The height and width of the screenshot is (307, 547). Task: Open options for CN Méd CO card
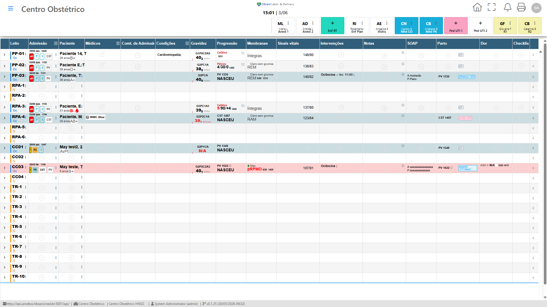411,23
